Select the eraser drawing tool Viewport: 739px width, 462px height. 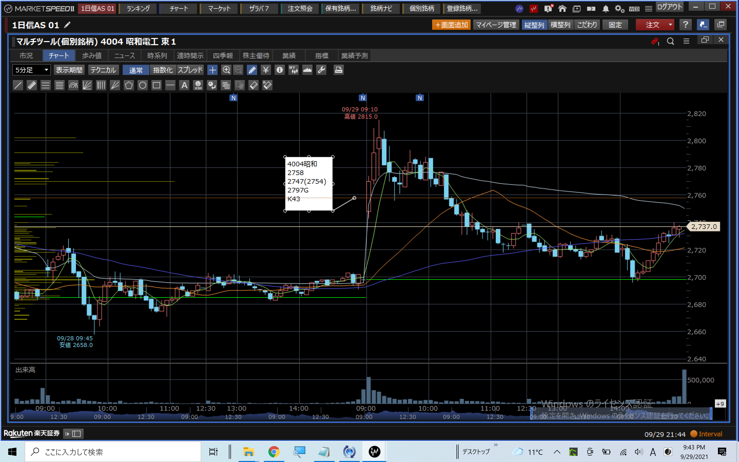254,85
